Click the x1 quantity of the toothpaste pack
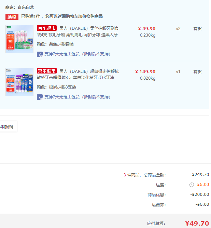Screen dimensions: 211x228 coord(178,72)
